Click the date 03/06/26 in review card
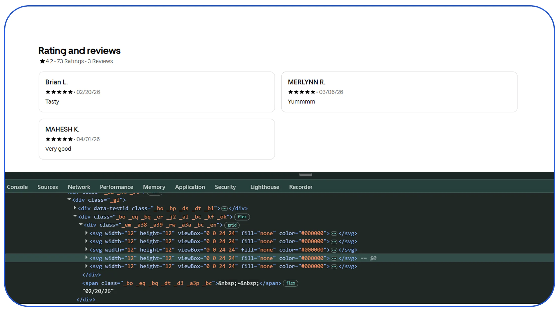This screenshot has height=312, width=559. pos(331,92)
